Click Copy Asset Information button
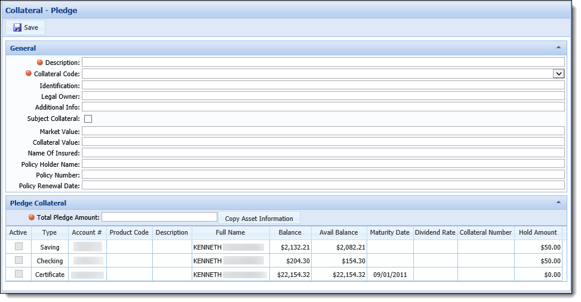 [x=259, y=219]
